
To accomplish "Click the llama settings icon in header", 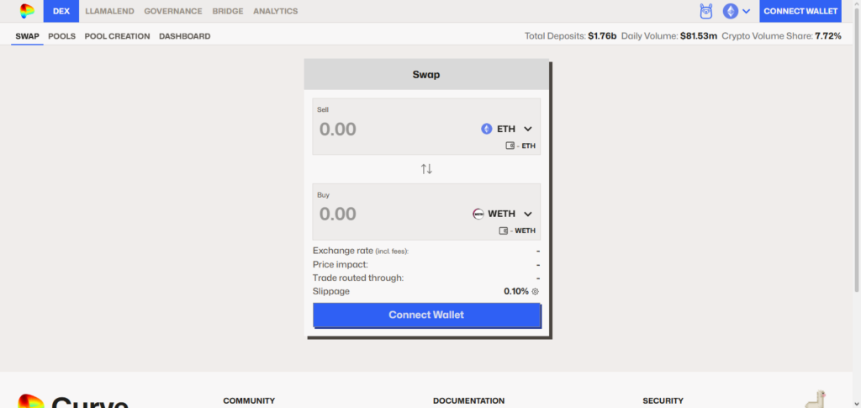I will click(706, 11).
